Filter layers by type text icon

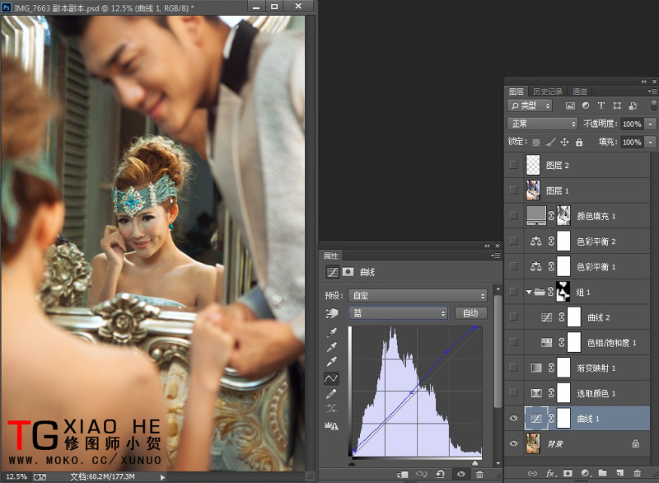(601, 106)
